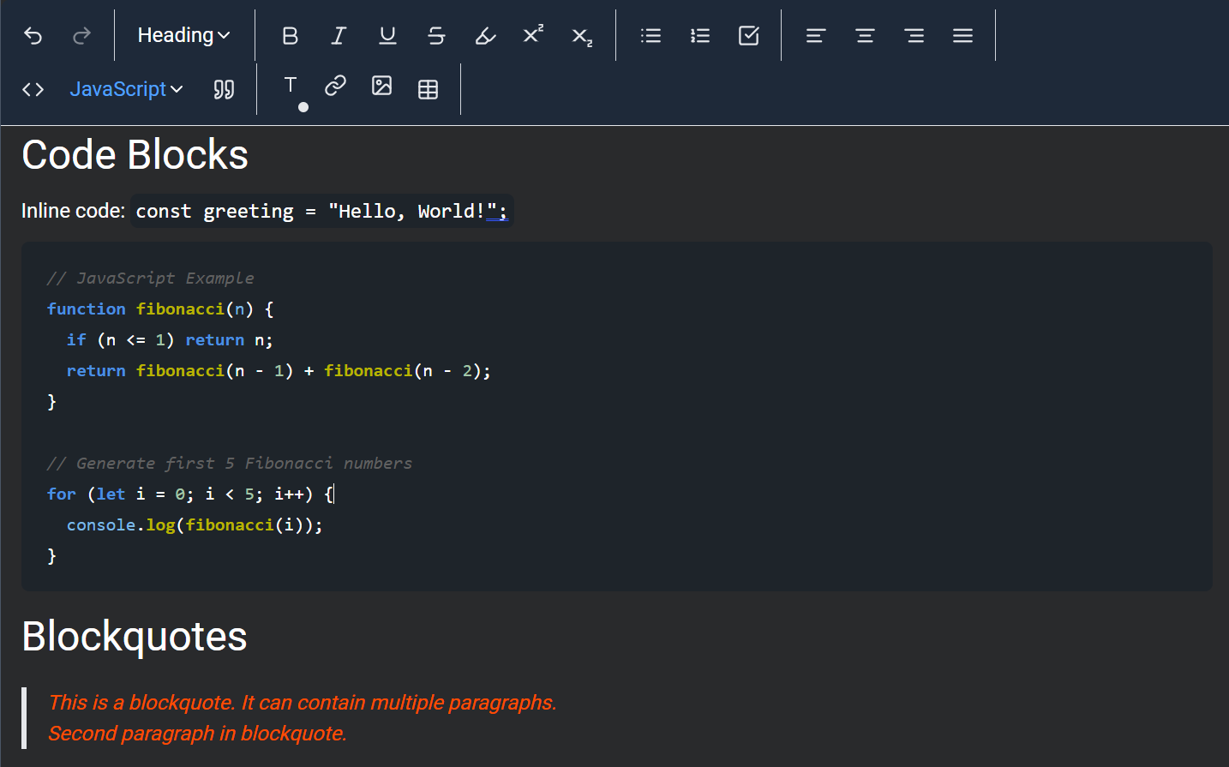1229x767 pixels.
Task: Apply italic formatting
Action: coord(339,35)
